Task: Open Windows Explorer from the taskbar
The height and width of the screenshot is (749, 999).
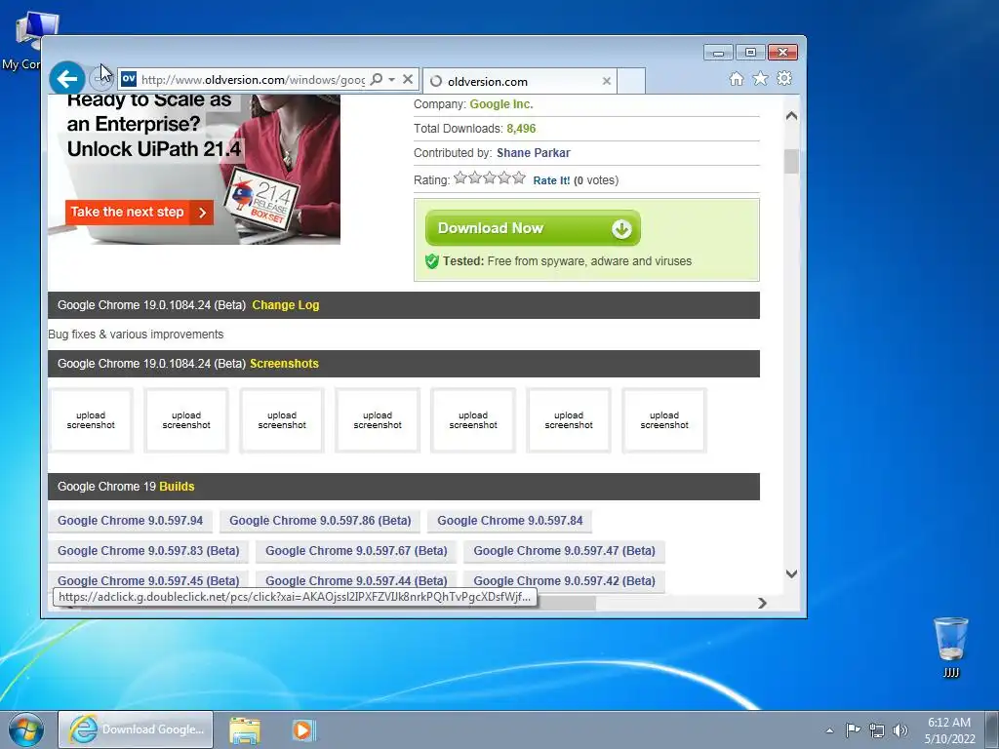Action: point(245,729)
